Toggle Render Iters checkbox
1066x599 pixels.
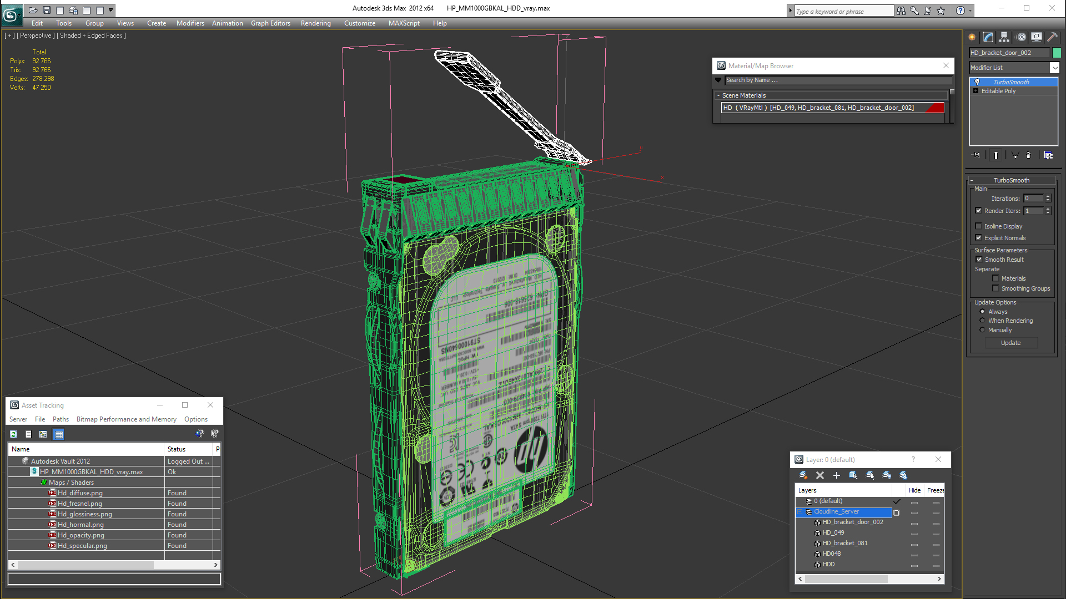point(978,211)
